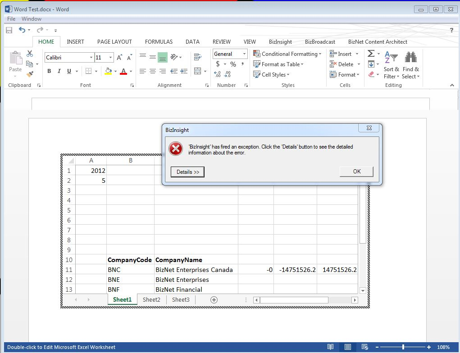The width and height of the screenshot is (460, 353).
Task: Switch to the Sheet2 worksheet tab
Action: tap(151, 299)
